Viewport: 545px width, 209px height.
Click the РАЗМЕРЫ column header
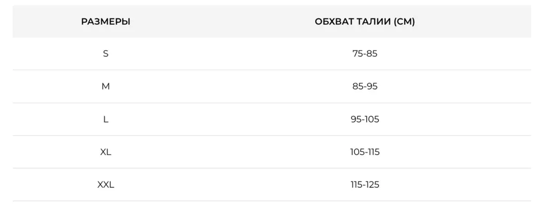[x=106, y=22]
